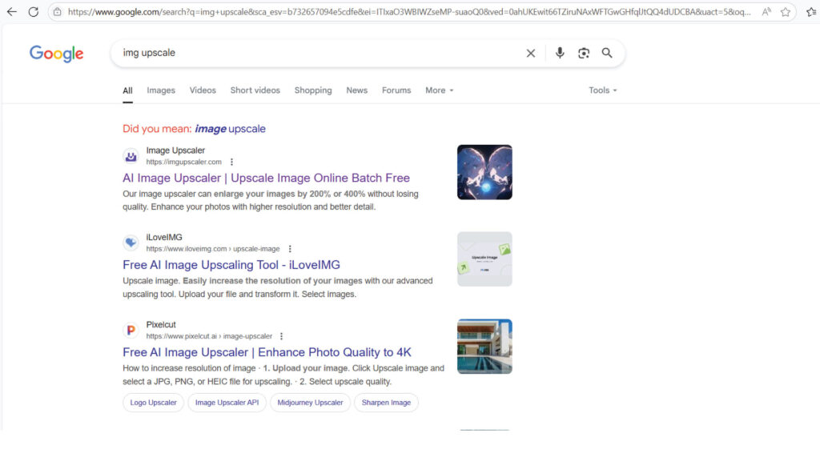Open 'Free AI Image Upscaling Tool - iLoveIMG'
This screenshot has height=461, width=820.
(231, 264)
